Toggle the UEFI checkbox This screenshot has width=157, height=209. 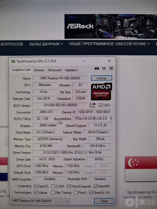101,105
